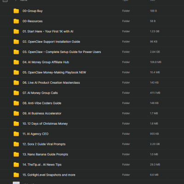
Task: Click folder icon of 15. GoHighLevel Snapshots
Action: [x=16, y=175]
